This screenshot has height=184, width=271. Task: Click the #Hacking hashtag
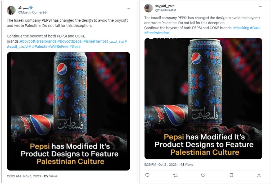point(241,28)
